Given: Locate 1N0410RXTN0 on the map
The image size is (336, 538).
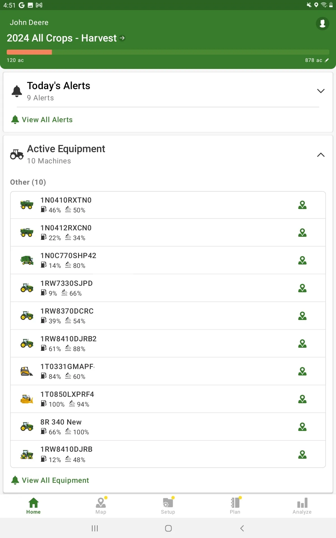Looking at the screenshot, I should pyautogui.click(x=302, y=205).
